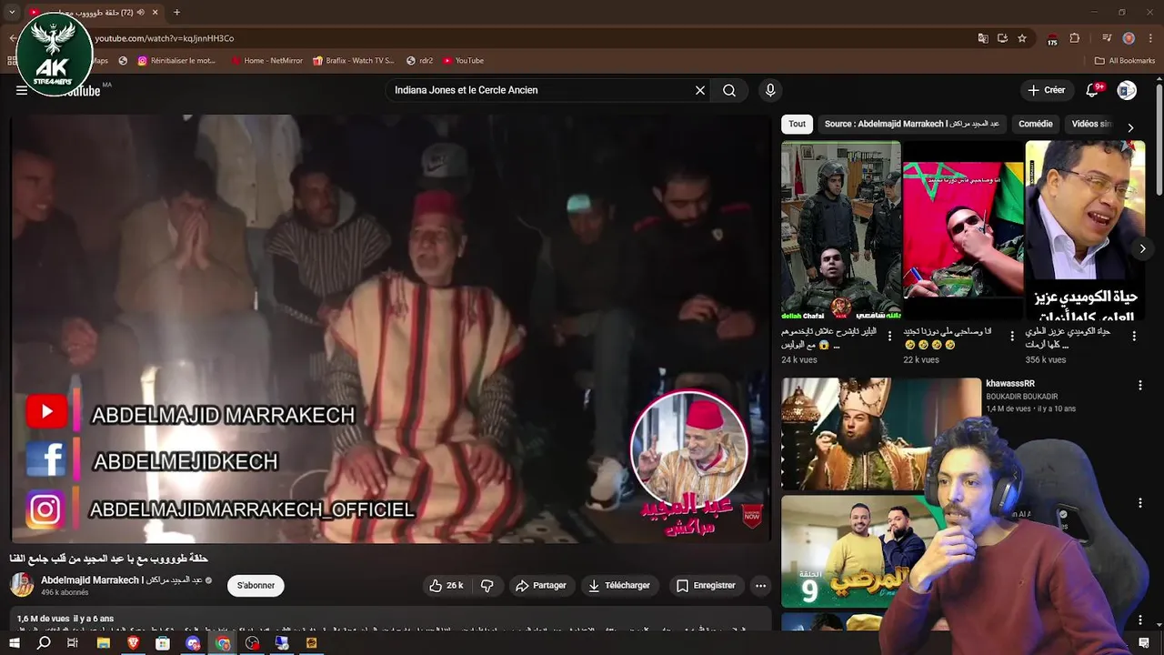The width and height of the screenshot is (1164, 655).
Task: Show more filter chips with right arrow
Action: click(x=1130, y=127)
